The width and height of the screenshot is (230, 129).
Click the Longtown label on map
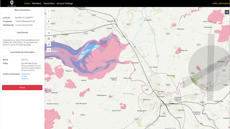[x=148, y=20]
